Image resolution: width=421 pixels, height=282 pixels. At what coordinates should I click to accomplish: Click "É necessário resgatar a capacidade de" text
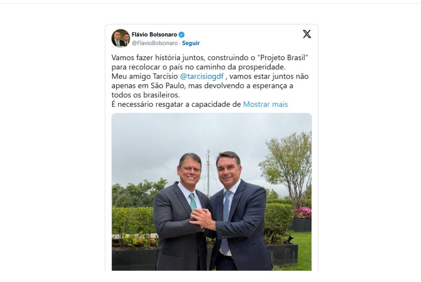176,104
